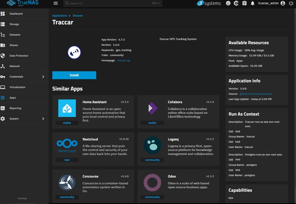This screenshot has width=296, height=204.
Task: Click the Available Resources heading
Action: tap(249, 43)
